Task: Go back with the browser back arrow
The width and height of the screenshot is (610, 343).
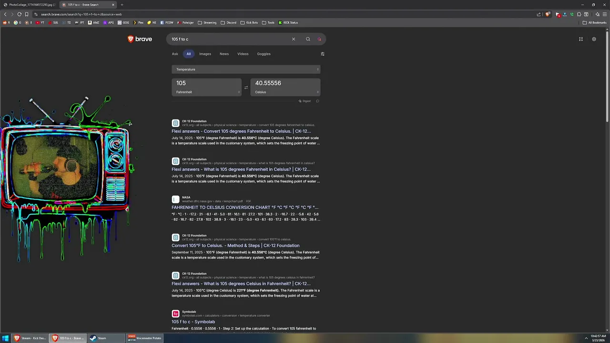Action: click(x=5, y=14)
